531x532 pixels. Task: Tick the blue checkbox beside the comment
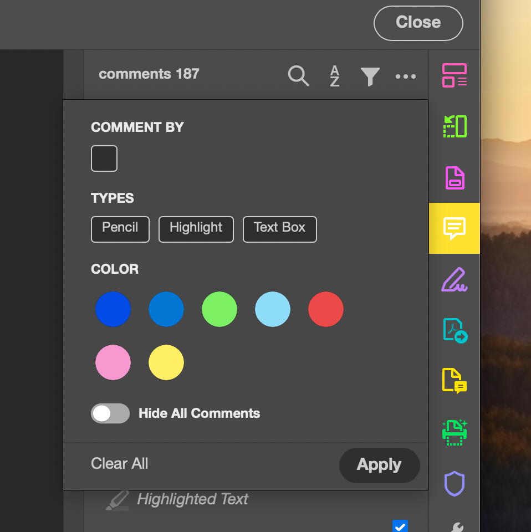(400, 526)
